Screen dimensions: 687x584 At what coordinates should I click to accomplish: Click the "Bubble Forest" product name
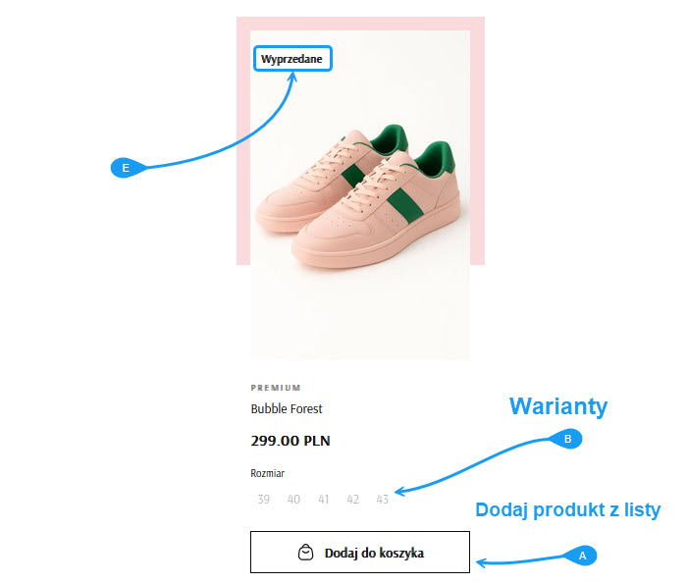(287, 409)
